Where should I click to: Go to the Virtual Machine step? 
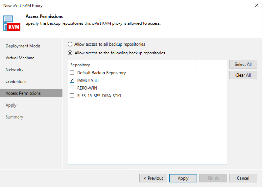tap(20, 58)
